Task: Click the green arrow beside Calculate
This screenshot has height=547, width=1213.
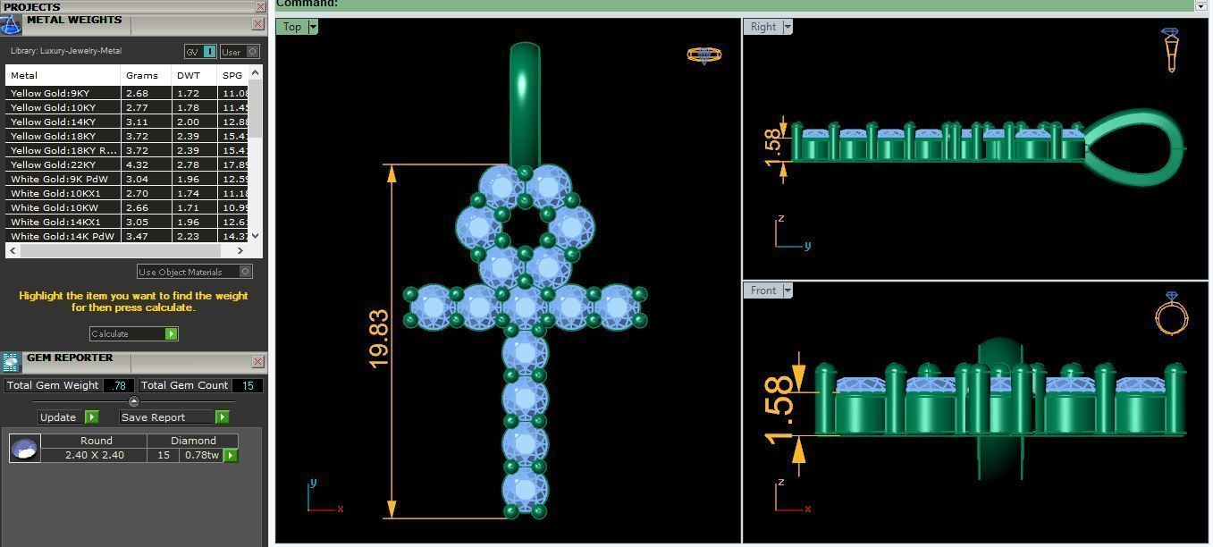Action: [x=172, y=333]
